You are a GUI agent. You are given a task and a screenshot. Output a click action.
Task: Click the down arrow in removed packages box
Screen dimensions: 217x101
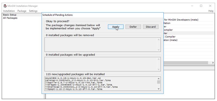(x=159, y=50)
